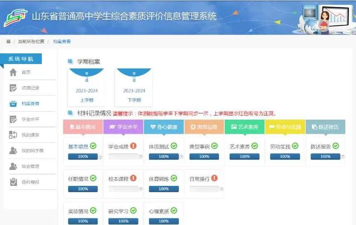Viewport: 356px width, 225px height.
Task: Click help question mark after 日常操行 progress
Action: click(x=221, y=189)
